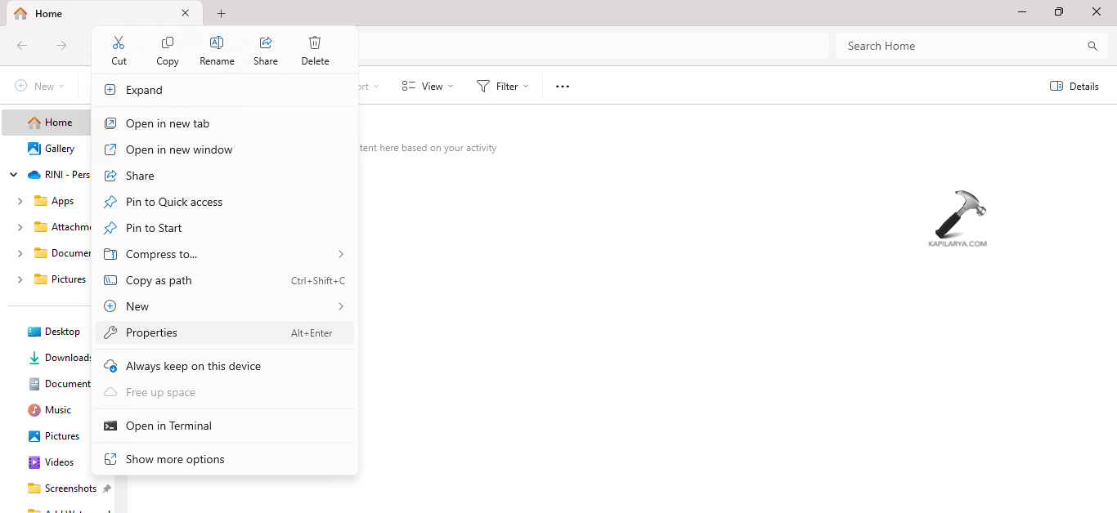Open the Filter dropdown
1117x513 pixels.
pos(502,87)
